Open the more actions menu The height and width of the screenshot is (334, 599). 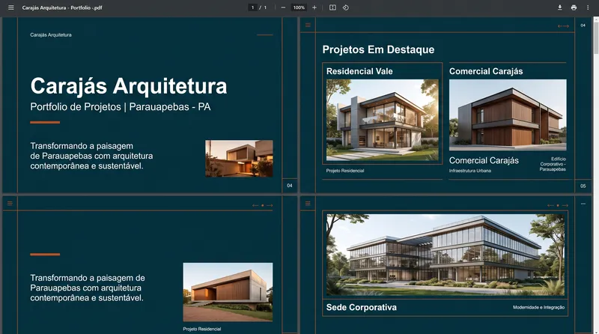[x=588, y=7]
